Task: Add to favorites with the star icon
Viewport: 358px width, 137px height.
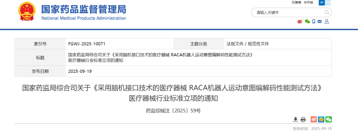Action: pos(321,119)
